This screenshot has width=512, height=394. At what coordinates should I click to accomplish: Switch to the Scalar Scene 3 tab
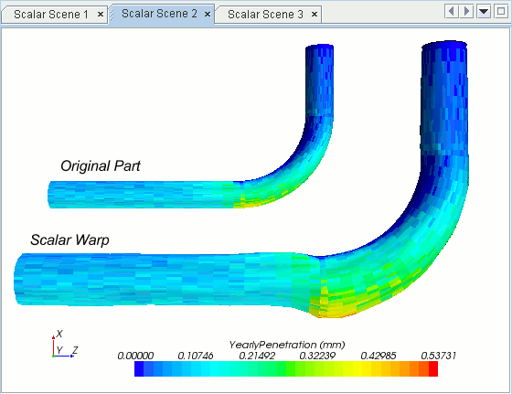(265, 15)
